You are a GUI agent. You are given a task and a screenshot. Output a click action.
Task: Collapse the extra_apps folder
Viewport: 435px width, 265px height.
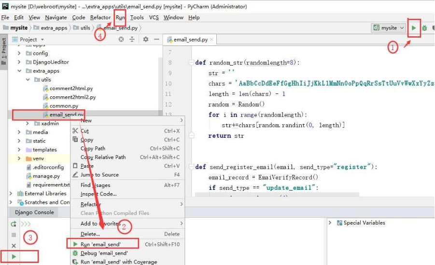pyautogui.click(x=19, y=71)
